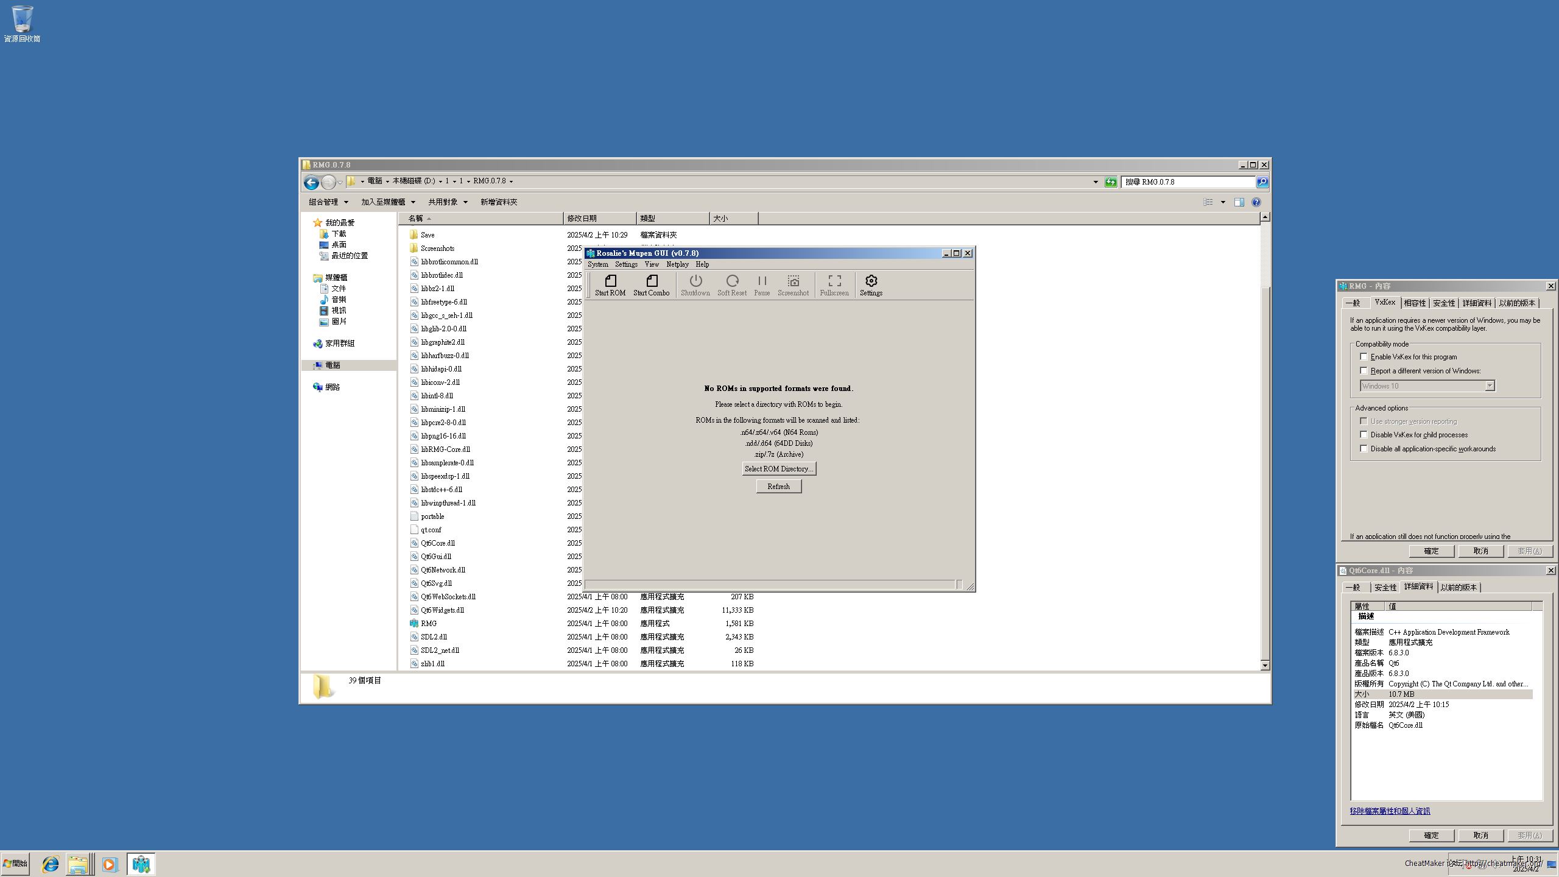The height and width of the screenshot is (877, 1559).
Task: Switch to the 相容性 tab
Action: (x=1414, y=303)
